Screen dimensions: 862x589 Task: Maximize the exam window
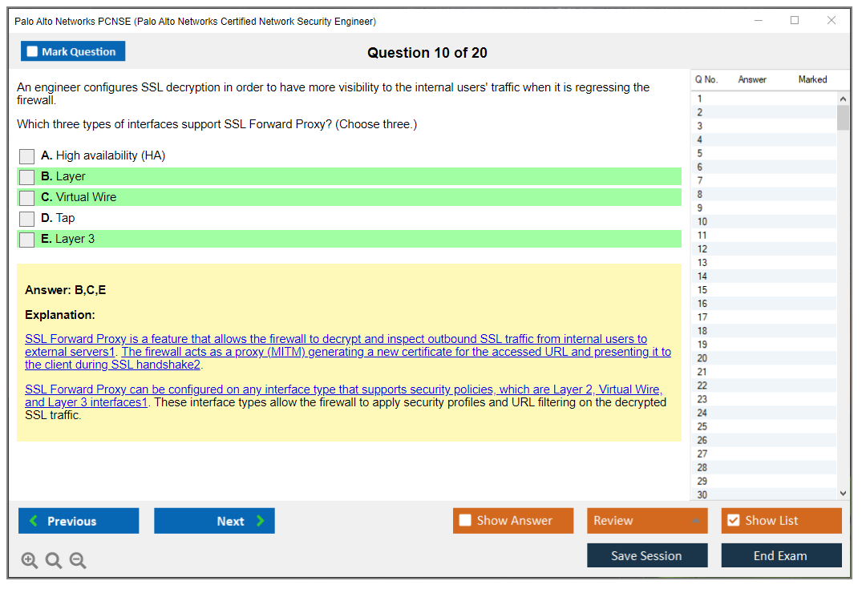point(795,21)
